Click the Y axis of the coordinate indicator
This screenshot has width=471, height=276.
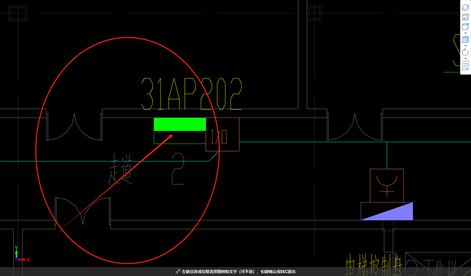coord(16,251)
